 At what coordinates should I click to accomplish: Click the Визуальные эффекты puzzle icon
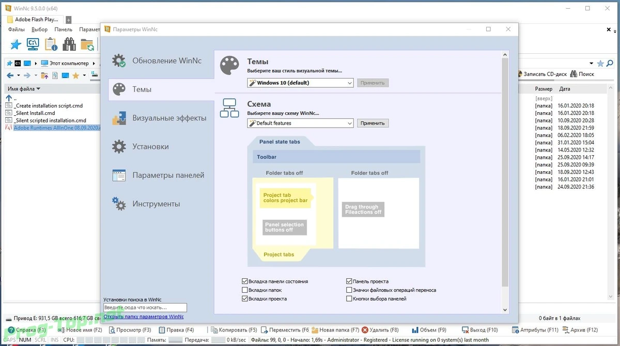(119, 118)
